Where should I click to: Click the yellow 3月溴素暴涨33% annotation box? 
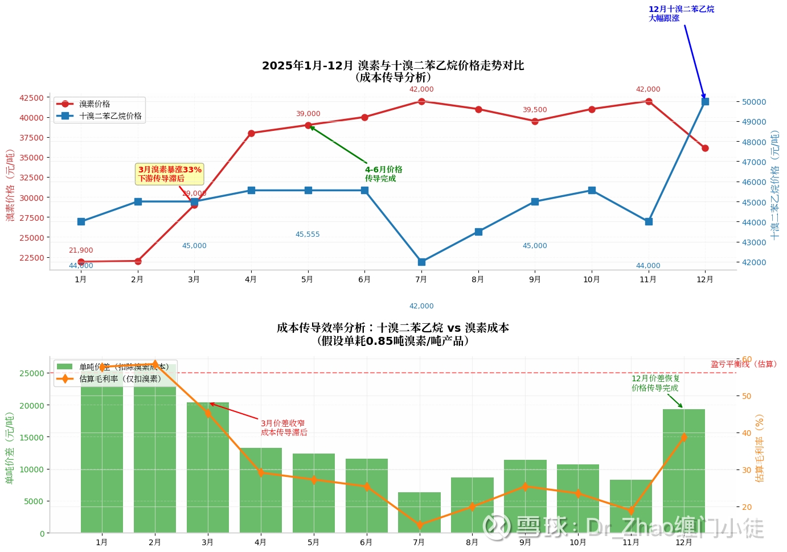(170, 174)
